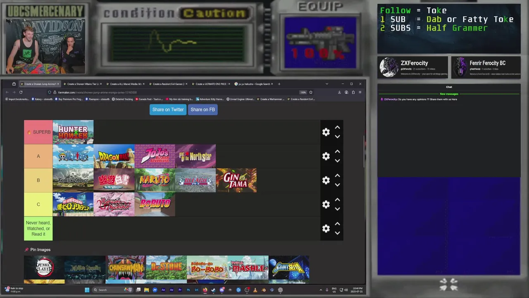529x298 pixels.
Task: Move C tier row up arrow
Action: pos(337,199)
